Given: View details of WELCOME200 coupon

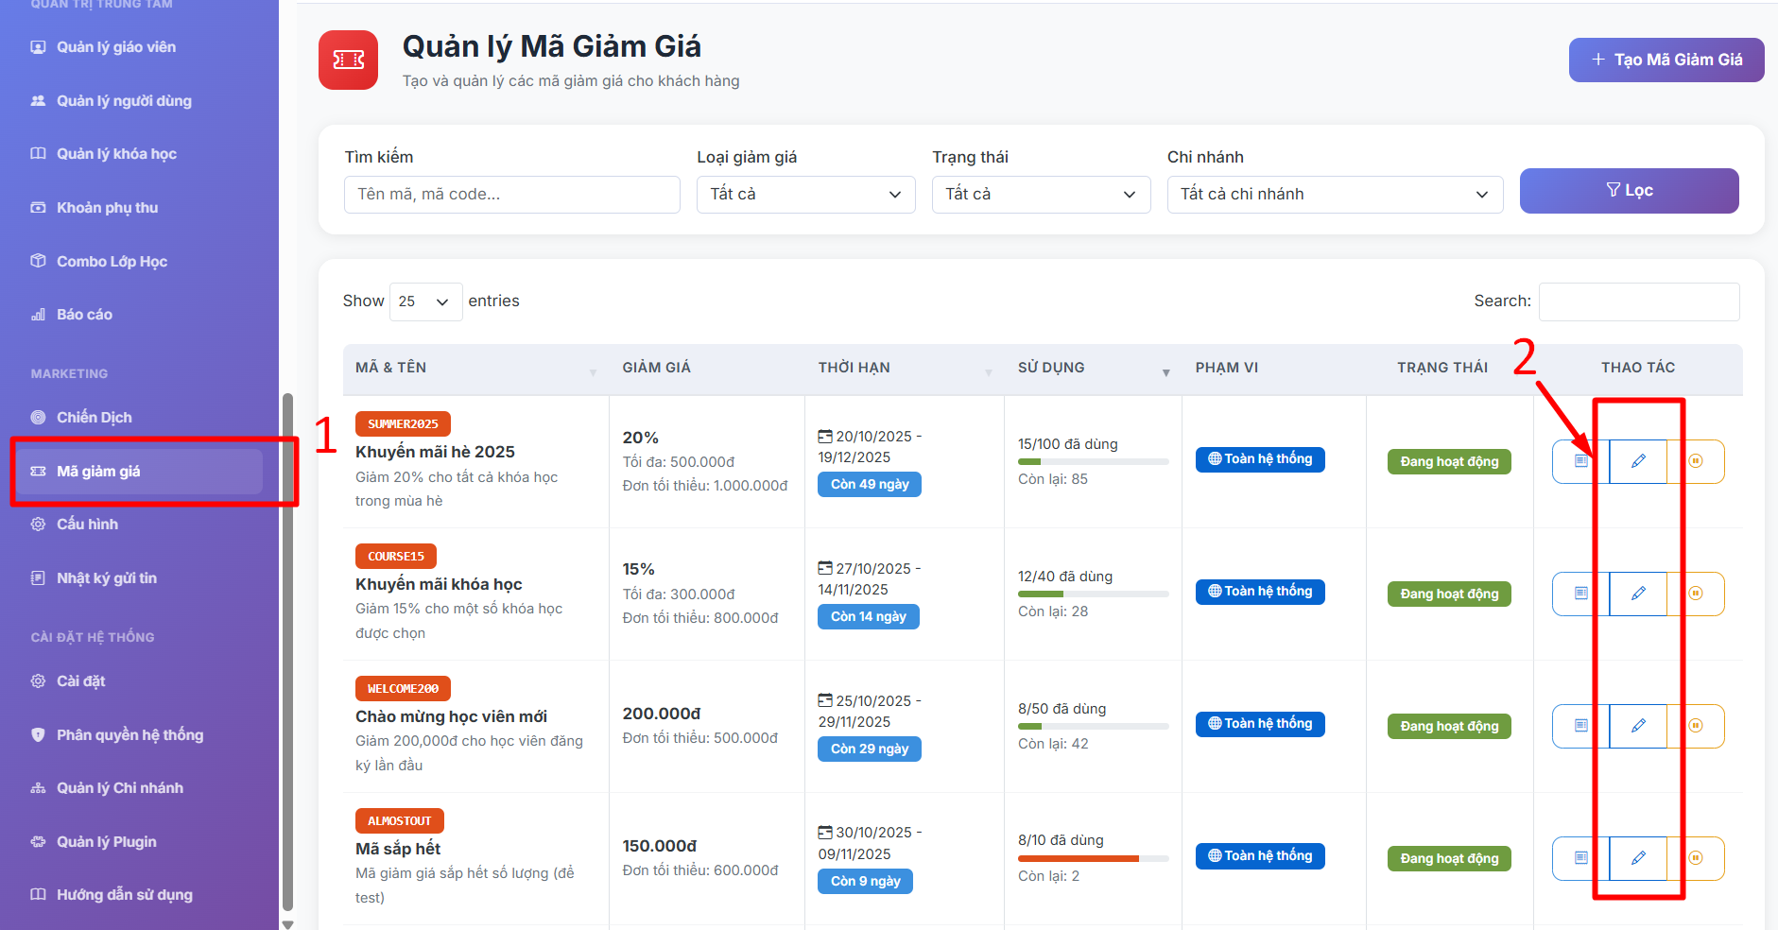Looking at the screenshot, I should point(1580,726).
